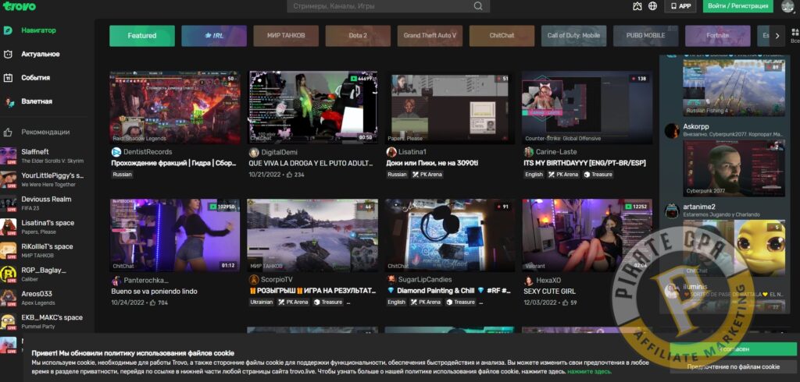The height and width of the screenshot is (382, 800).
Task: Open the language globe icon
Action: (x=652, y=6)
